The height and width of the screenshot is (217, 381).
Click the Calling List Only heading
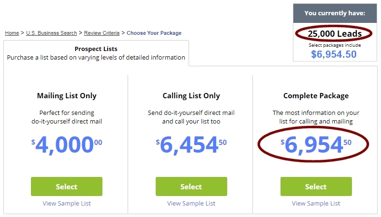[191, 96]
